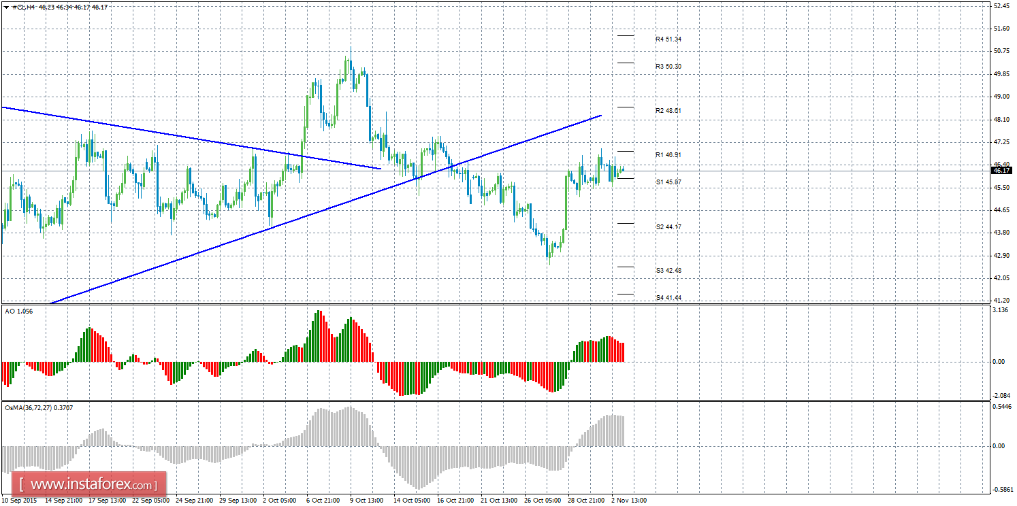The height and width of the screenshot is (506, 1017).
Task: Click the current price marker 46.17
Action: coord(1001,171)
